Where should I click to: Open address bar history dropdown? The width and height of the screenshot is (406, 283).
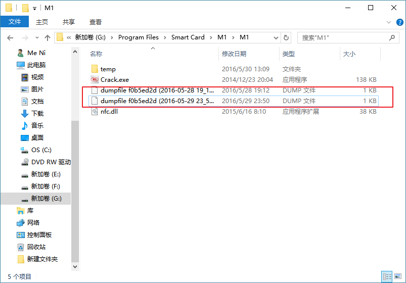pos(275,37)
